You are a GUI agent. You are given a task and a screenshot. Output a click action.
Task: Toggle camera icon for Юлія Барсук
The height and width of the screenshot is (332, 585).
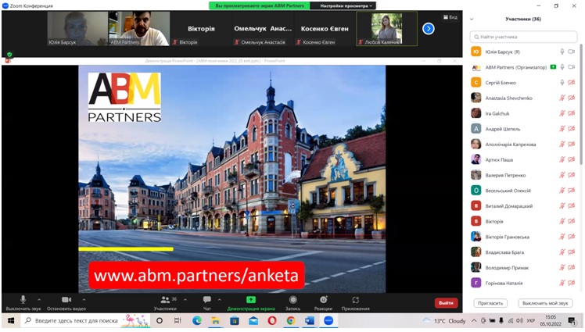572,52
